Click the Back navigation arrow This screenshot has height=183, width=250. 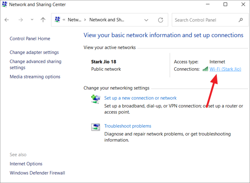pos(7,20)
